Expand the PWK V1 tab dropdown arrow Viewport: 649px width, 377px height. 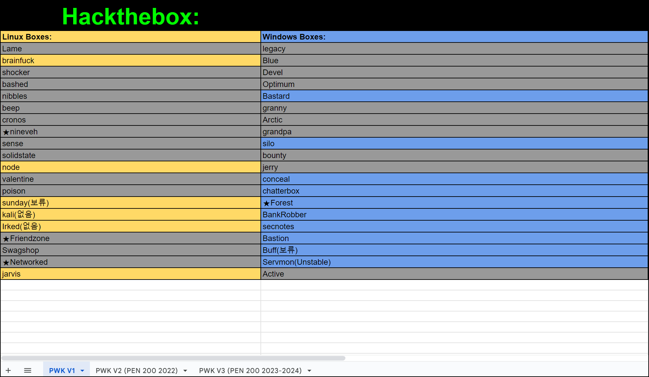coord(82,371)
